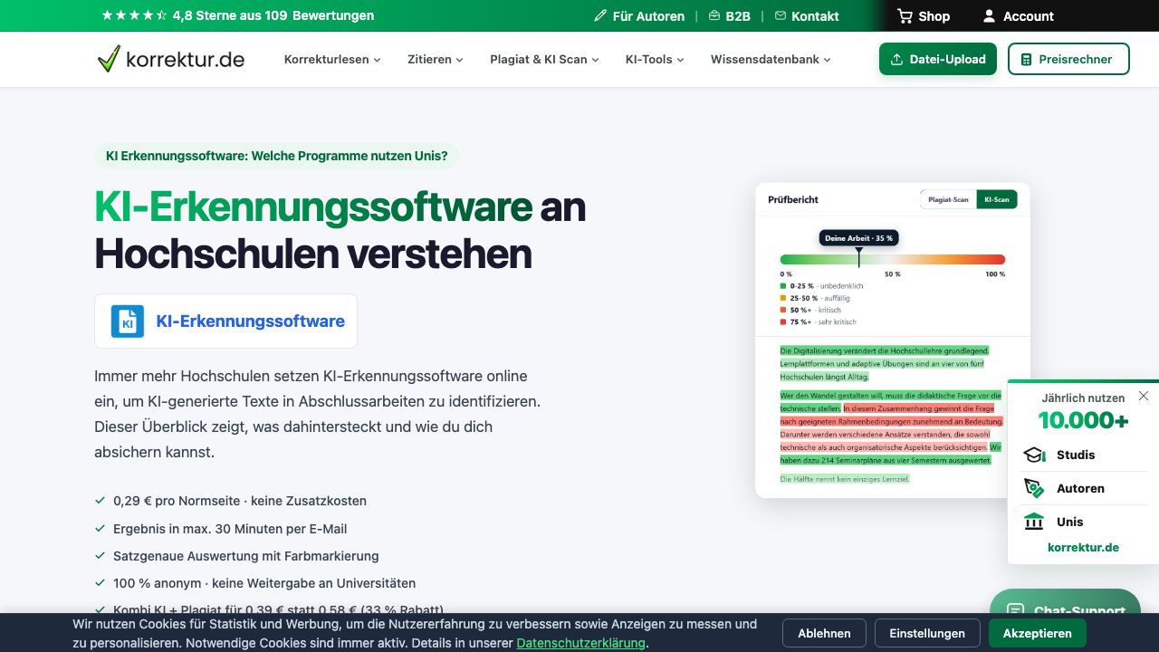Viewport: 1159px width, 652px height.
Task: Click the Account person icon
Action: pyautogui.click(x=989, y=16)
